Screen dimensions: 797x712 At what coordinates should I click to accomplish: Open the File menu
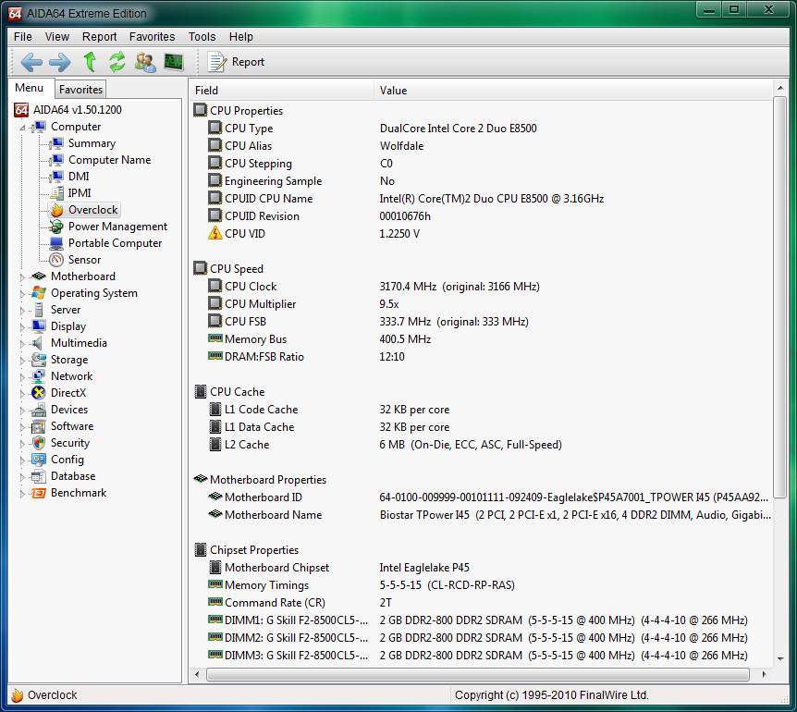coord(23,37)
